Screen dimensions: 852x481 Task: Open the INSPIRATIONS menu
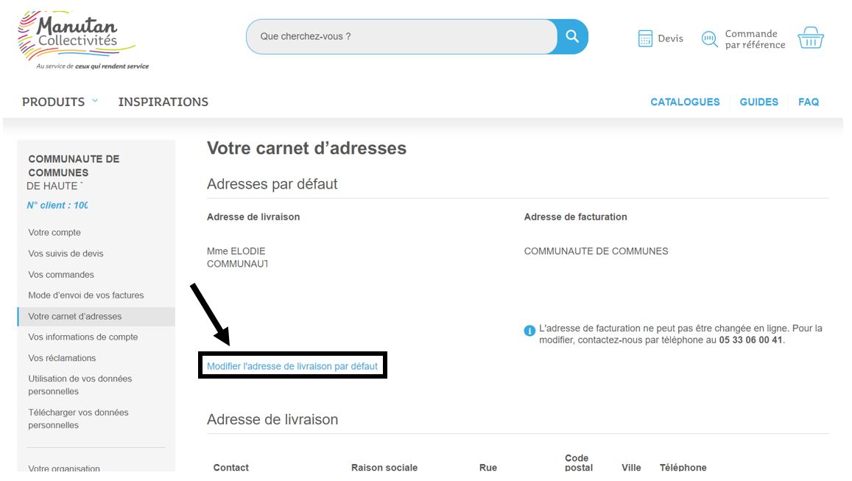tap(163, 102)
